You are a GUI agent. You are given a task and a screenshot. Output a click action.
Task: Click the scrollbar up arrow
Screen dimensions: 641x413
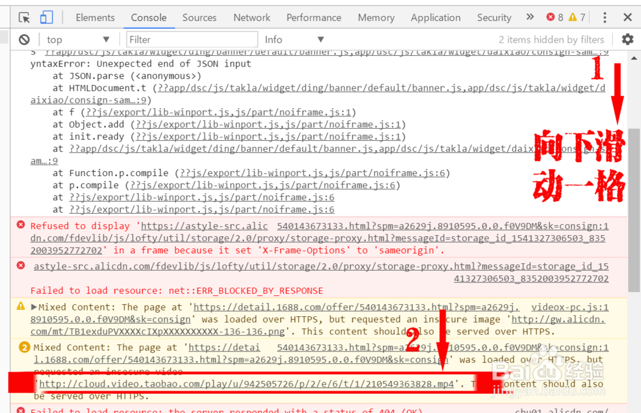[x=634, y=58]
